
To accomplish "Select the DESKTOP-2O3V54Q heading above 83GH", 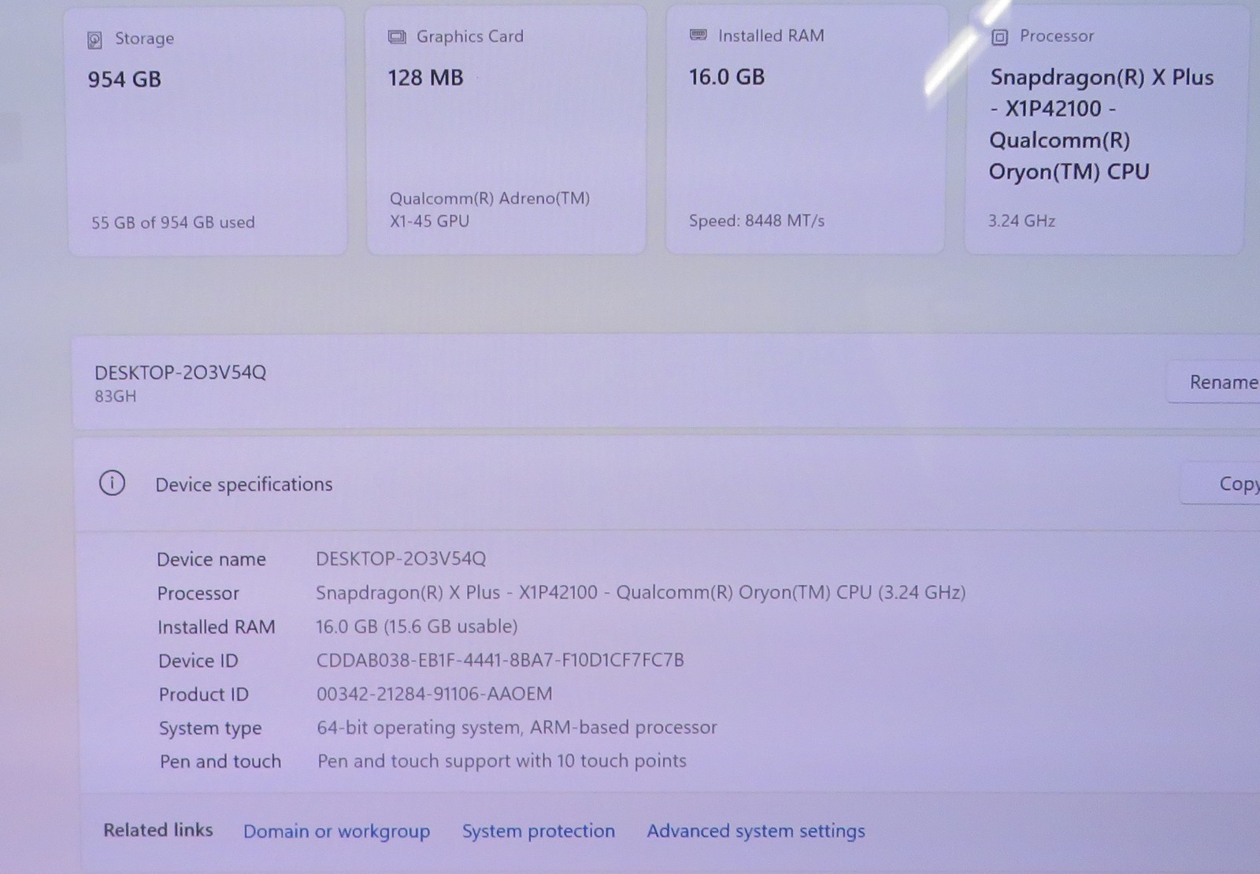I will click(180, 372).
